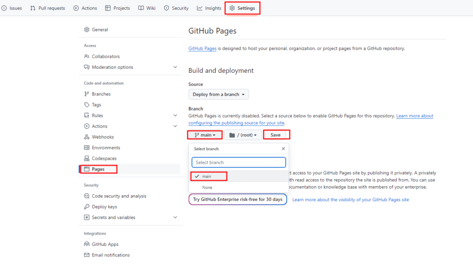
Task: Open the Deploy from a branch dropdown
Action: pos(219,95)
